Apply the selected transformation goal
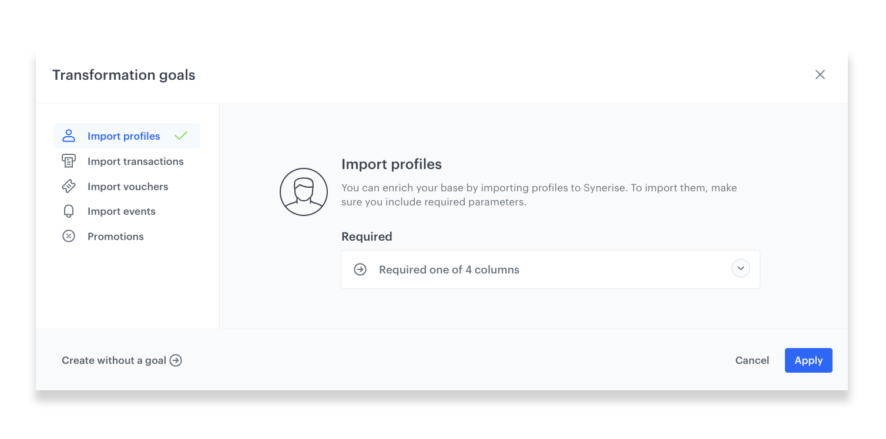The height and width of the screenshot is (439, 886). point(808,360)
